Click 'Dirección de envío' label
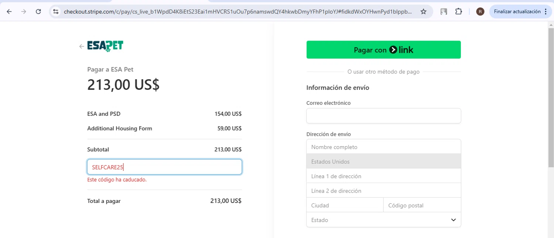554x238 pixels. (x=329, y=134)
